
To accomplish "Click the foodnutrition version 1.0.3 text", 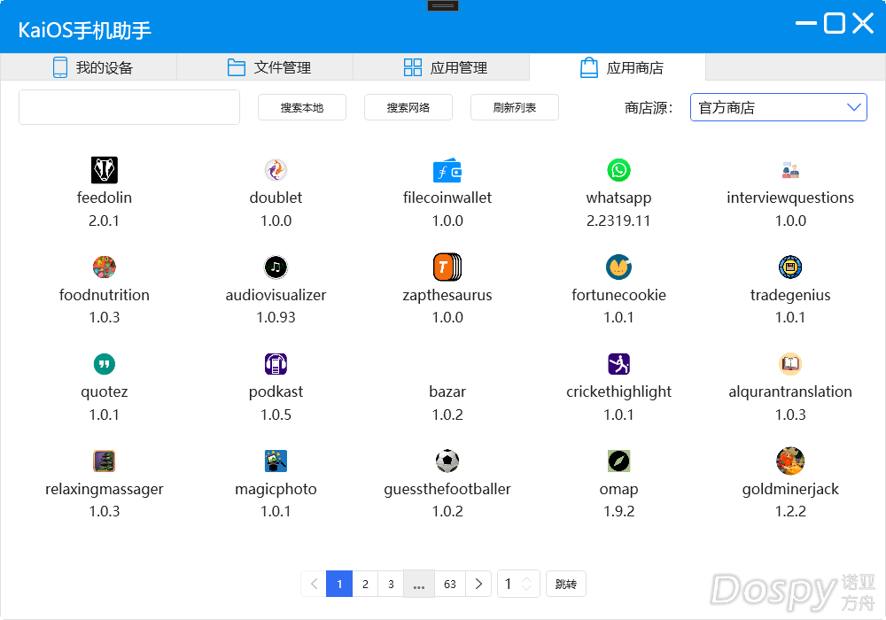I will pyautogui.click(x=105, y=317).
